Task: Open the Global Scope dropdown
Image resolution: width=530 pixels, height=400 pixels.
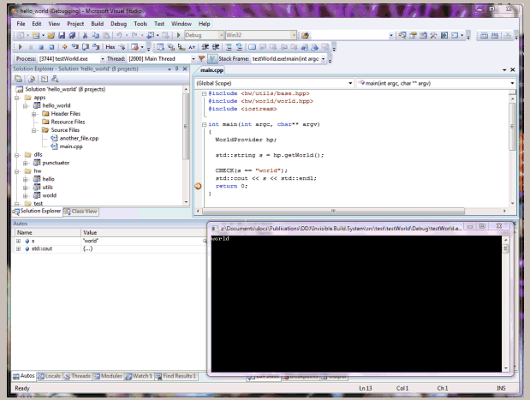Action: [349, 83]
